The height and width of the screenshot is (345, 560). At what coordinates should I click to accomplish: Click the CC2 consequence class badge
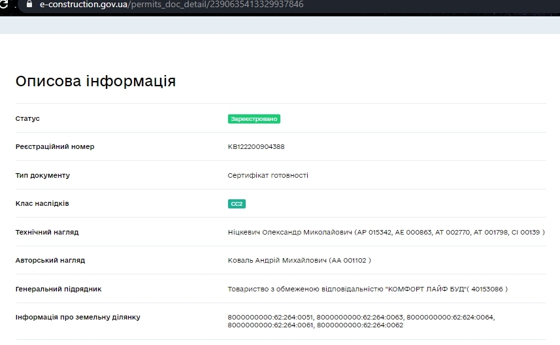(x=237, y=204)
